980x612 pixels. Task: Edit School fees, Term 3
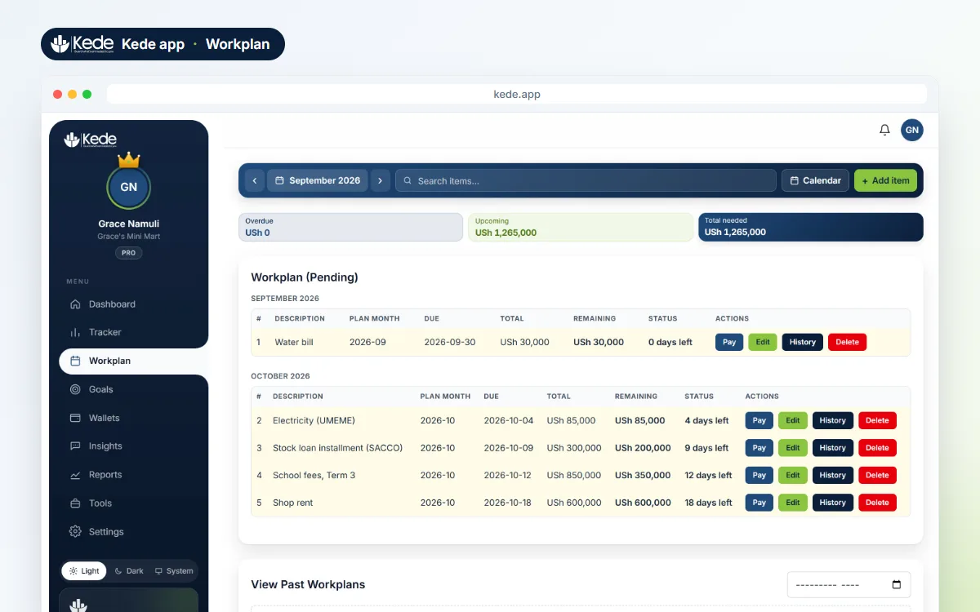[x=793, y=475]
